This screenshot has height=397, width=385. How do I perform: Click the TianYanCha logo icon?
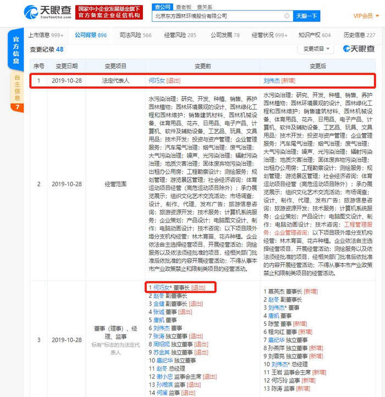(x=31, y=12)
